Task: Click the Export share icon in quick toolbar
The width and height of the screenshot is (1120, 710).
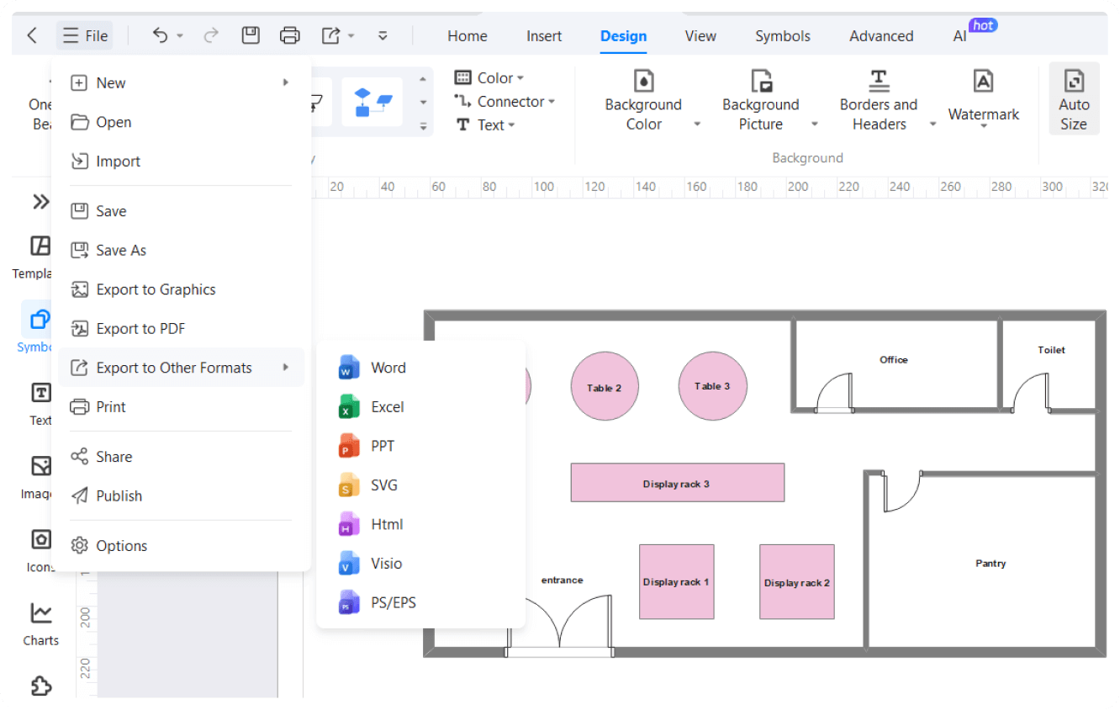Action: pyautogui.click(x=331, y=35)
